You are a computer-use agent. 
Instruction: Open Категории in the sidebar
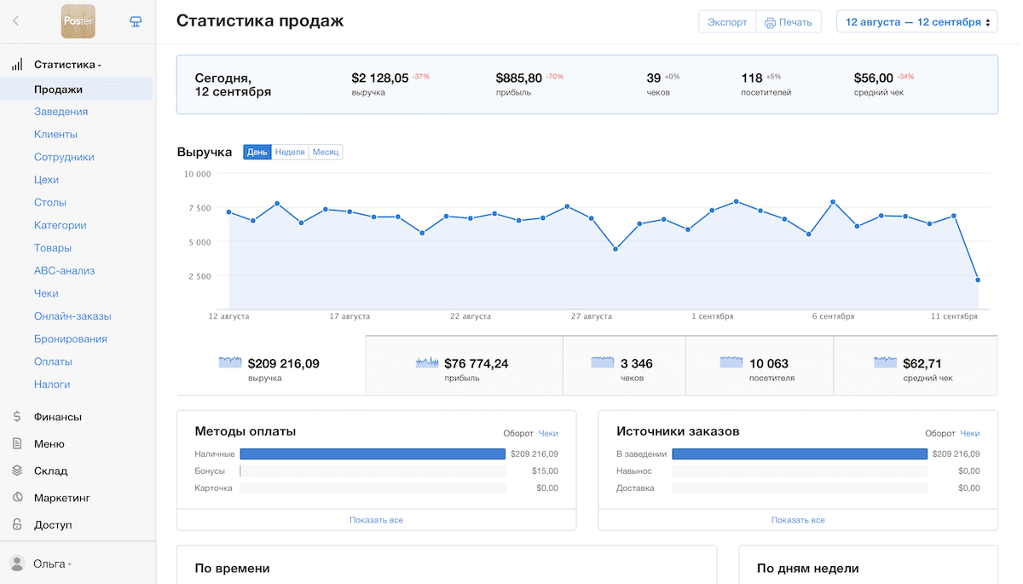[61, 225]
